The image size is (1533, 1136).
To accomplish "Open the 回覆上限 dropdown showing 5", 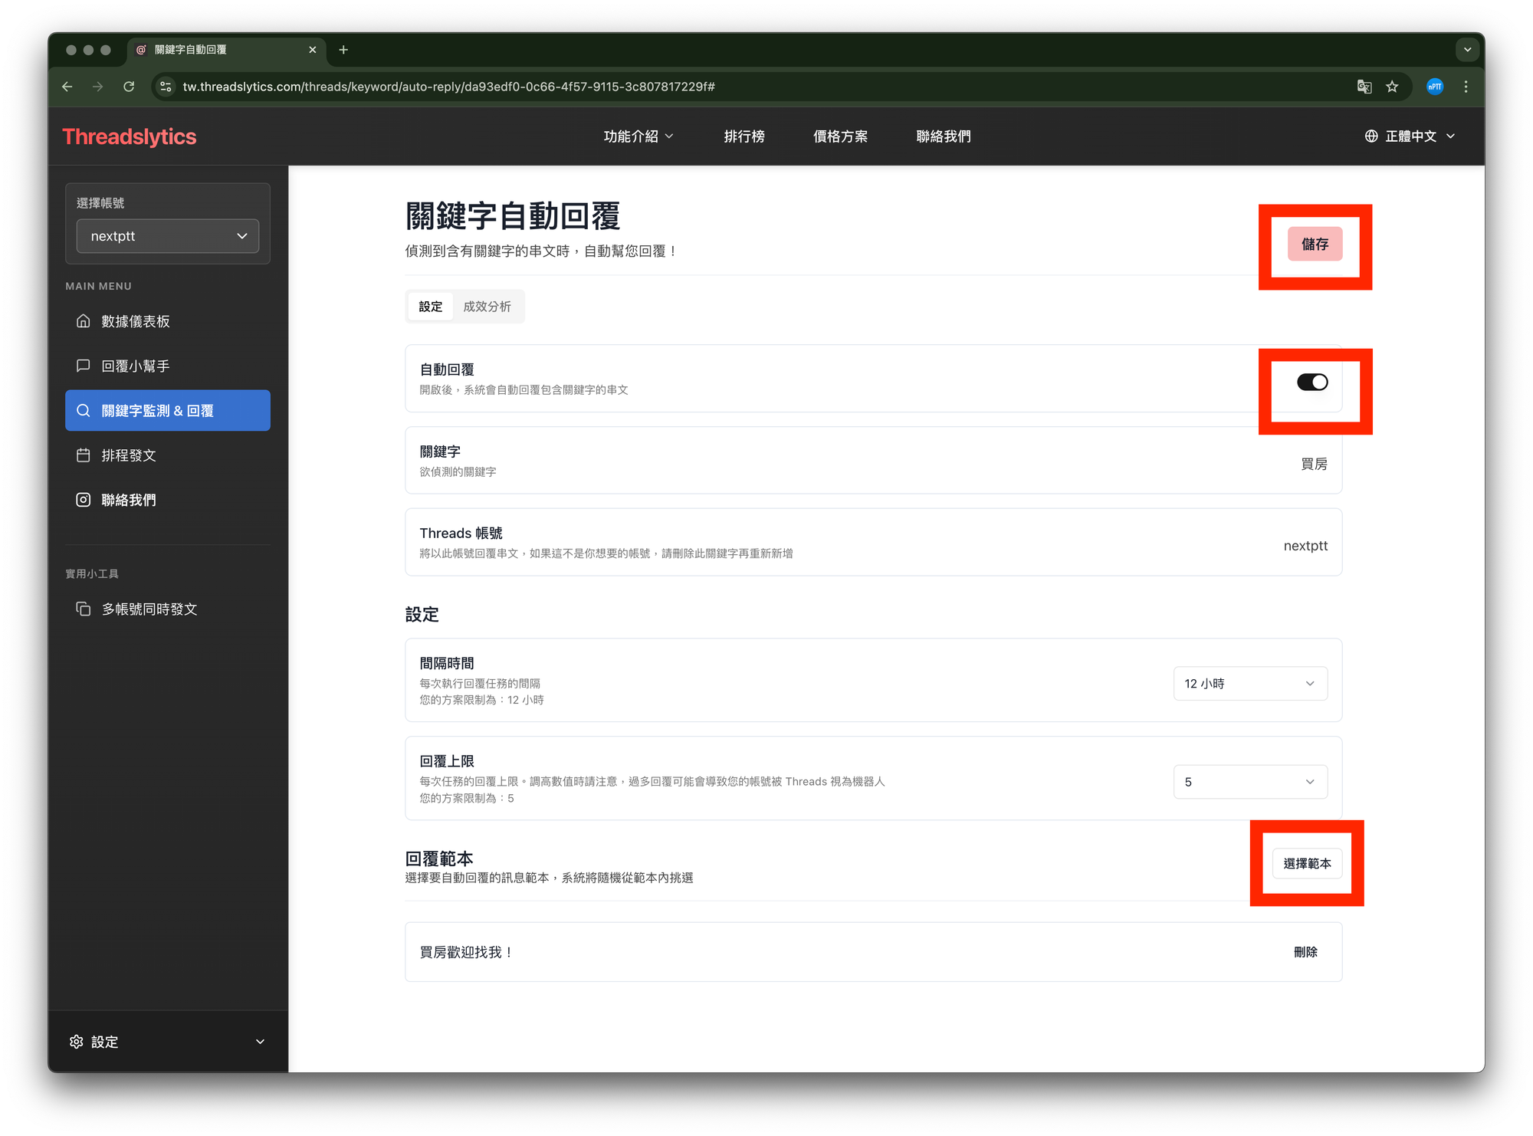I will [1250, 782].
